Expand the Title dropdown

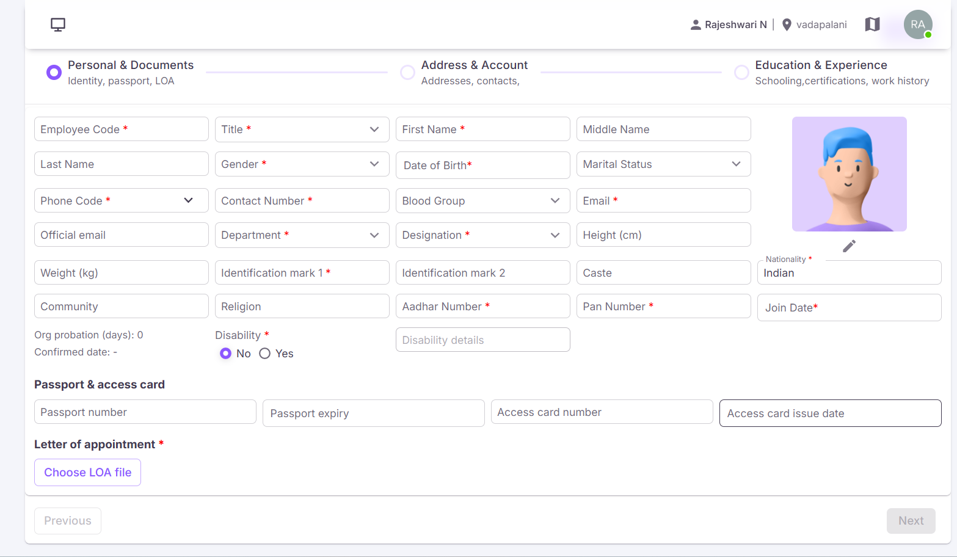click(302, 129)
